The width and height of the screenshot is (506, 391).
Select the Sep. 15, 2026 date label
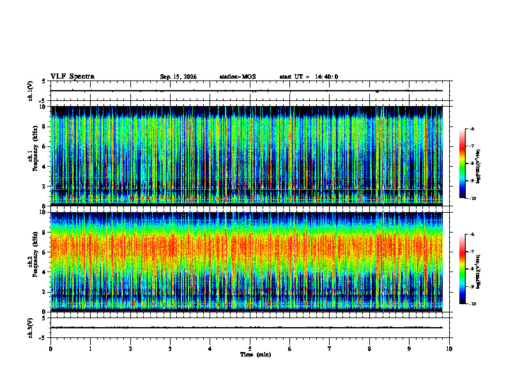178,77
